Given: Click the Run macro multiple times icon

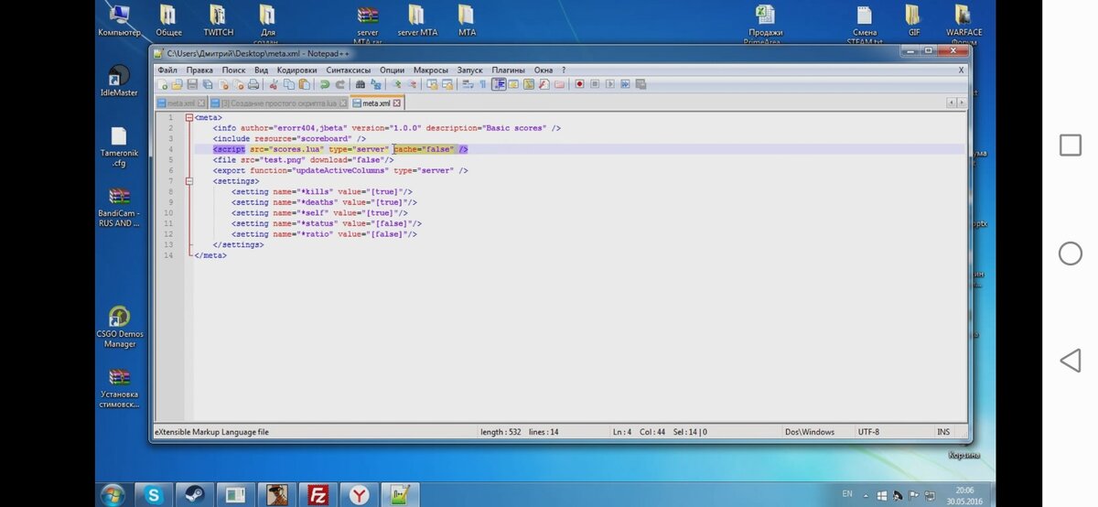Looking at the screenshot, I should click(x=626, y=84).
